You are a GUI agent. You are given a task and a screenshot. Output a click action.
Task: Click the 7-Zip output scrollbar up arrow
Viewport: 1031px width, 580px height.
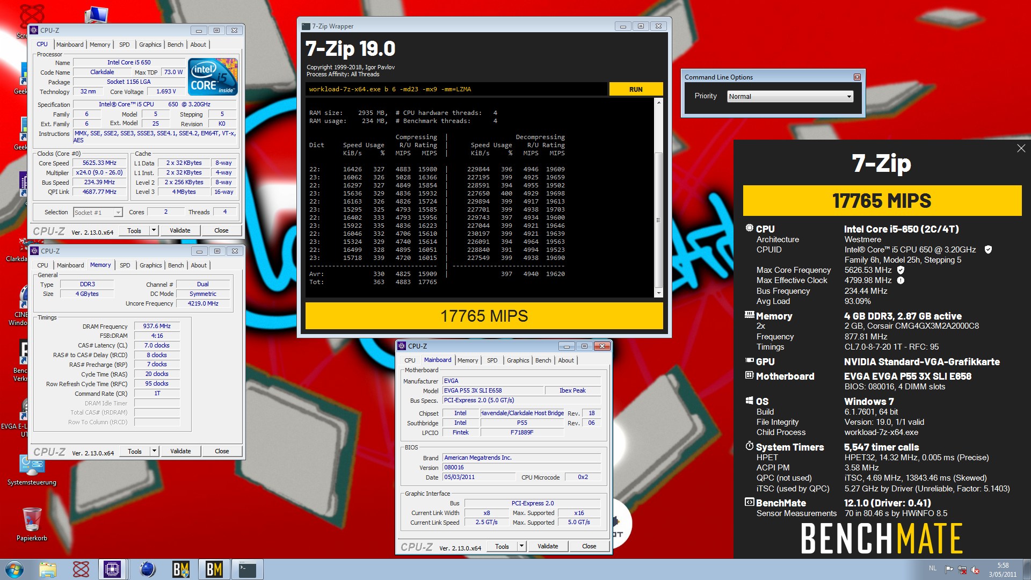coord(658,103)
